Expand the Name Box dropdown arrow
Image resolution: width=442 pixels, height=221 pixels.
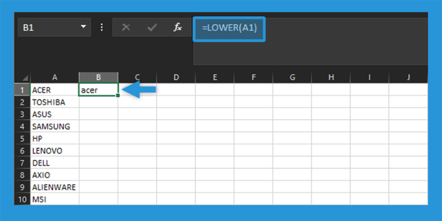[83, 27]
